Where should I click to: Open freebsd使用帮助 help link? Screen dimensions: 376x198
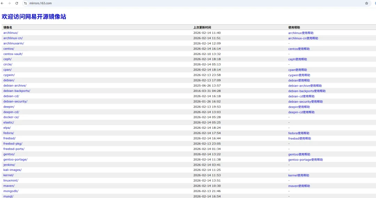click(300, 138)
